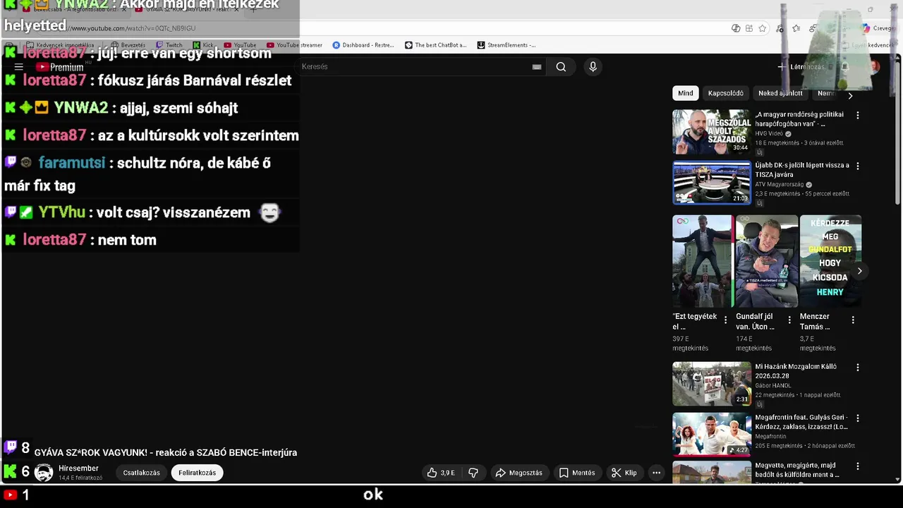Viewport: 903px width, 508px height.
Task: Open 'Újabb DK-s jelölt' video thumbnail
Action: point(712,183)
